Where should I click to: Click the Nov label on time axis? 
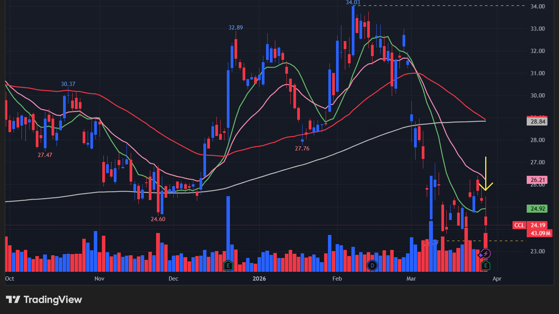pos(99,278)
